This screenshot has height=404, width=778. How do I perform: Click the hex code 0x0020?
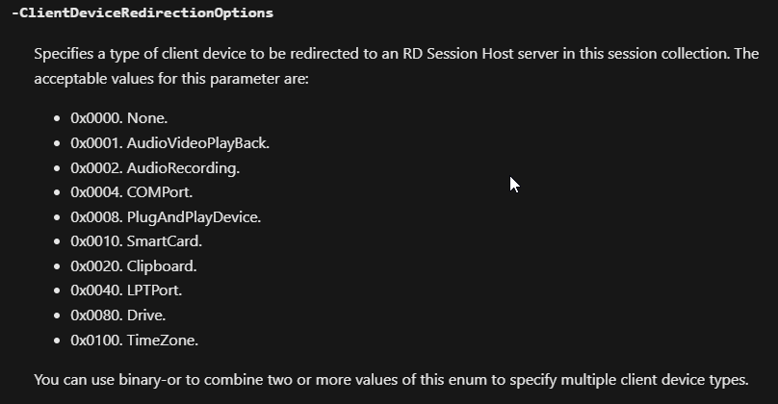click(96, 266)
